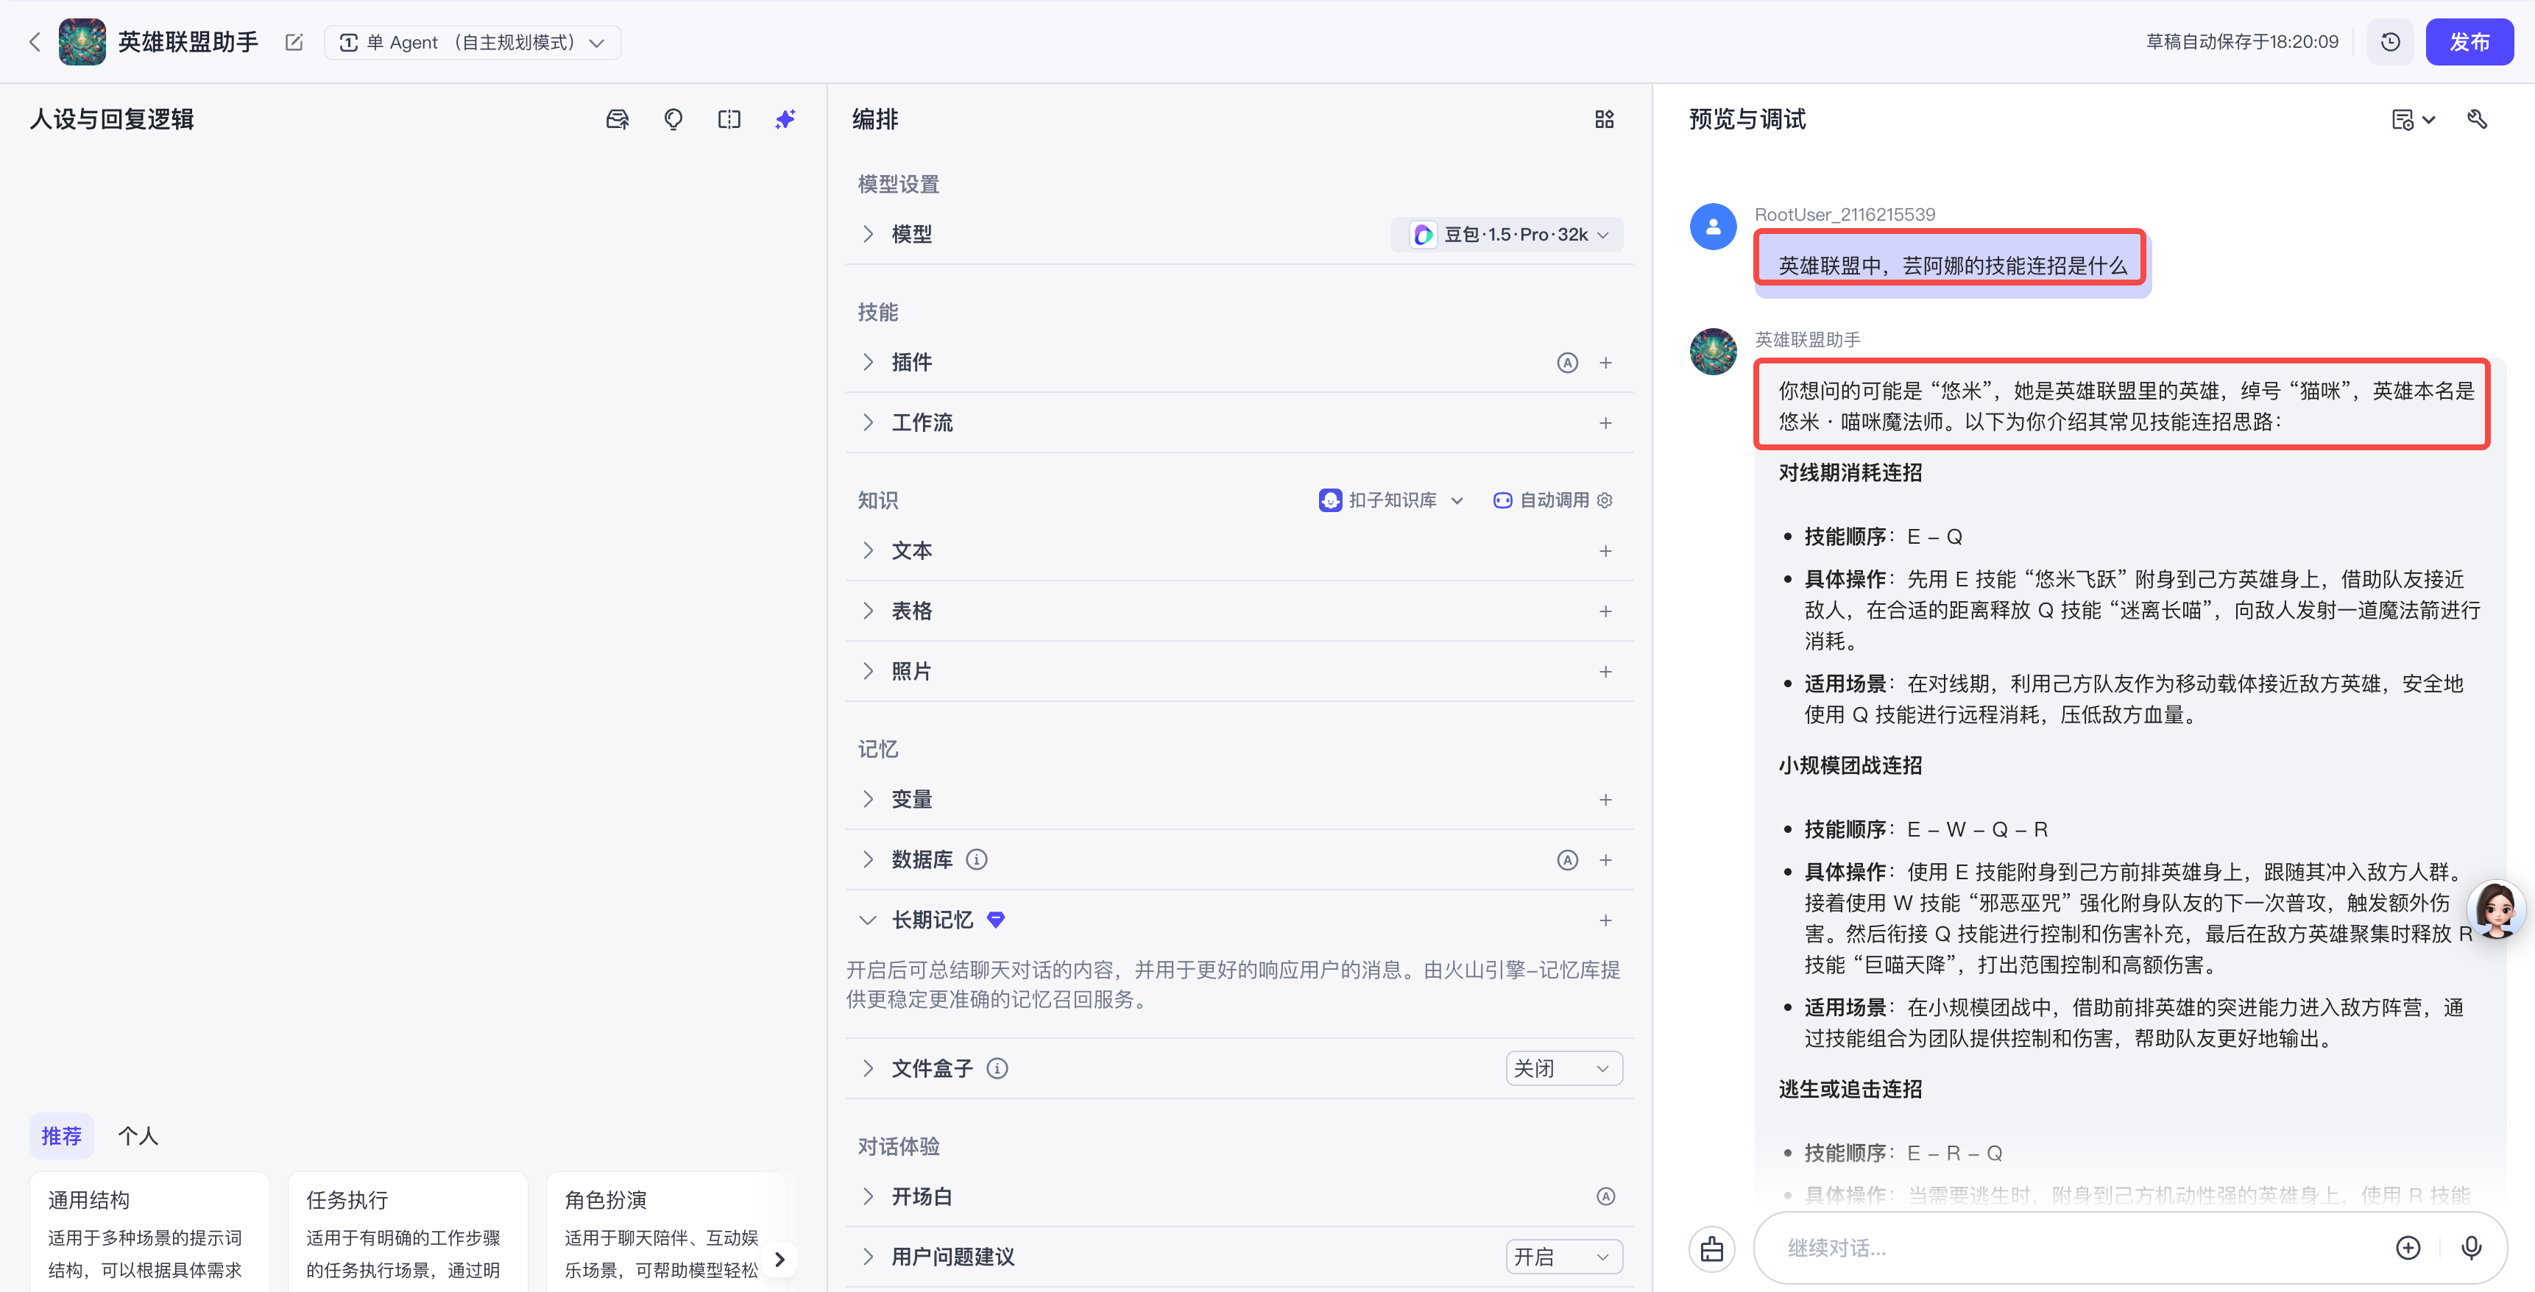This screenshot has height=1292, width=2535.
Task: Click the AI prompt optimize sparkle icon
Action: (785, 118)
